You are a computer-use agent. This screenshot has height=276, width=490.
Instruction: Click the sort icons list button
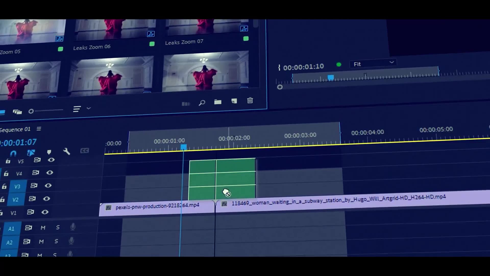click(x=77, y=109)
